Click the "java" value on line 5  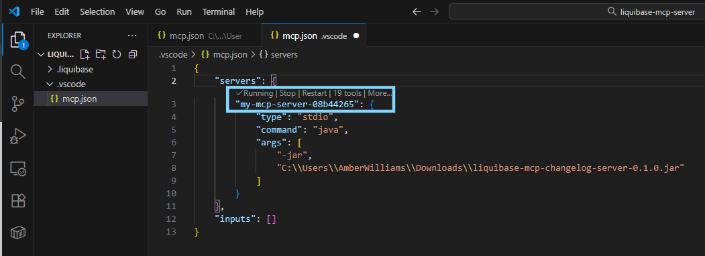pyautogui.click(x=328, y=129)
